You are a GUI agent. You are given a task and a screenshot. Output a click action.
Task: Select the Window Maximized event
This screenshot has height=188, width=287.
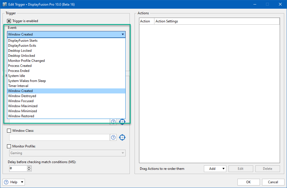(66, 106)
